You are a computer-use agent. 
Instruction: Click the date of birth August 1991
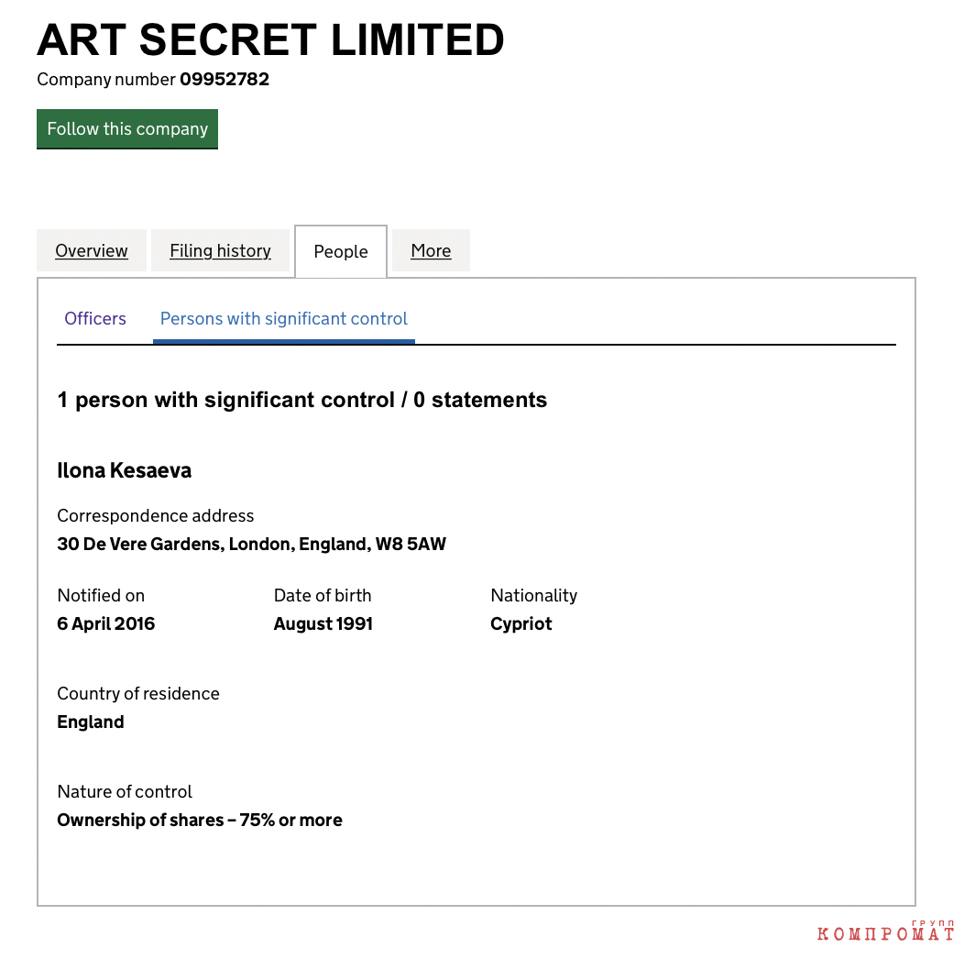[x=323, y=623]
